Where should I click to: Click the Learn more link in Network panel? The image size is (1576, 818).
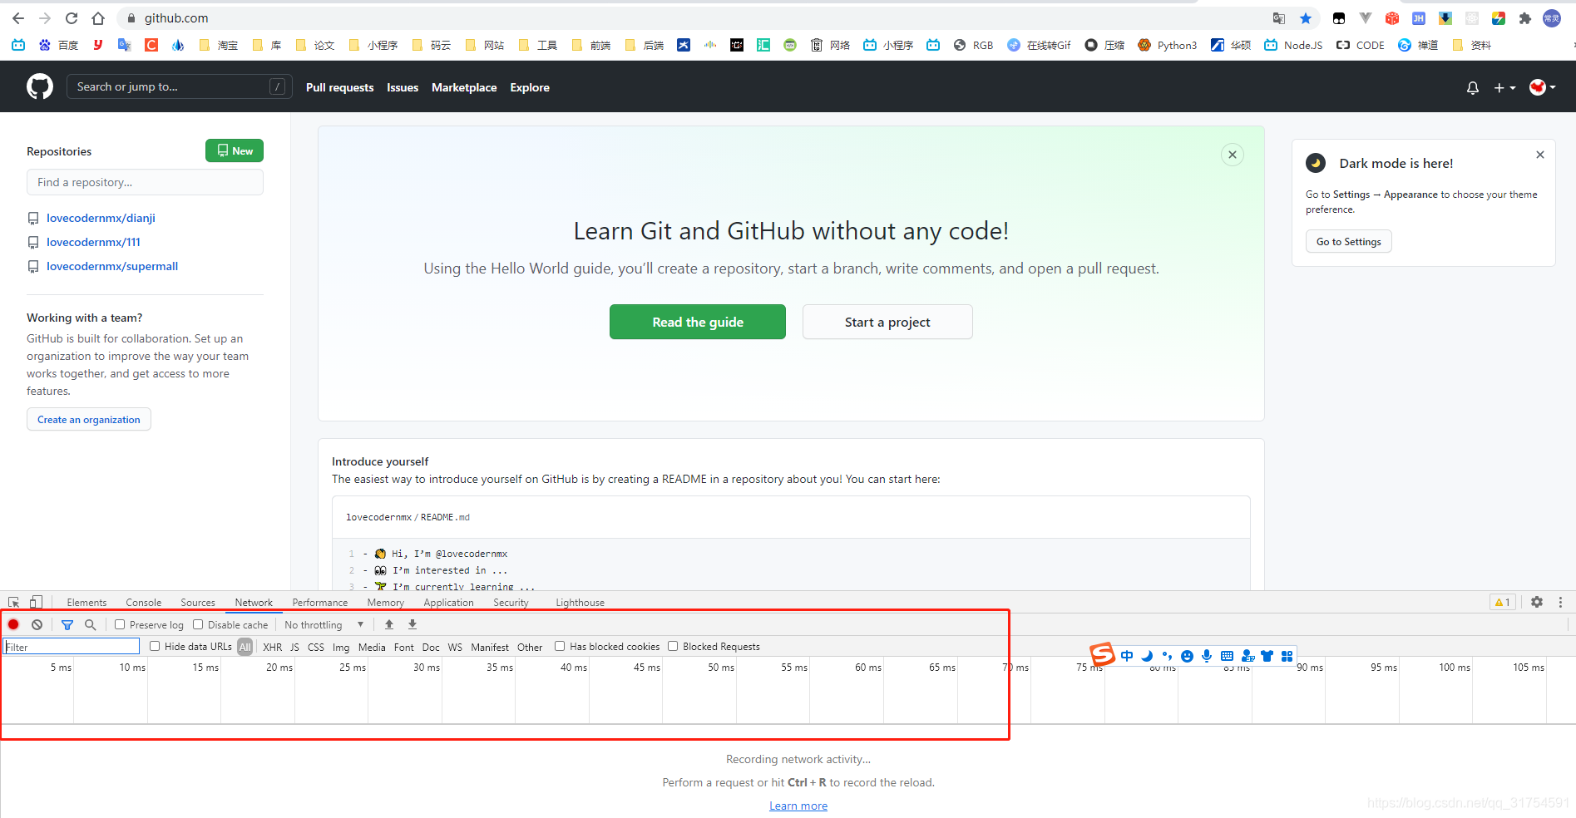coord(798,806)
